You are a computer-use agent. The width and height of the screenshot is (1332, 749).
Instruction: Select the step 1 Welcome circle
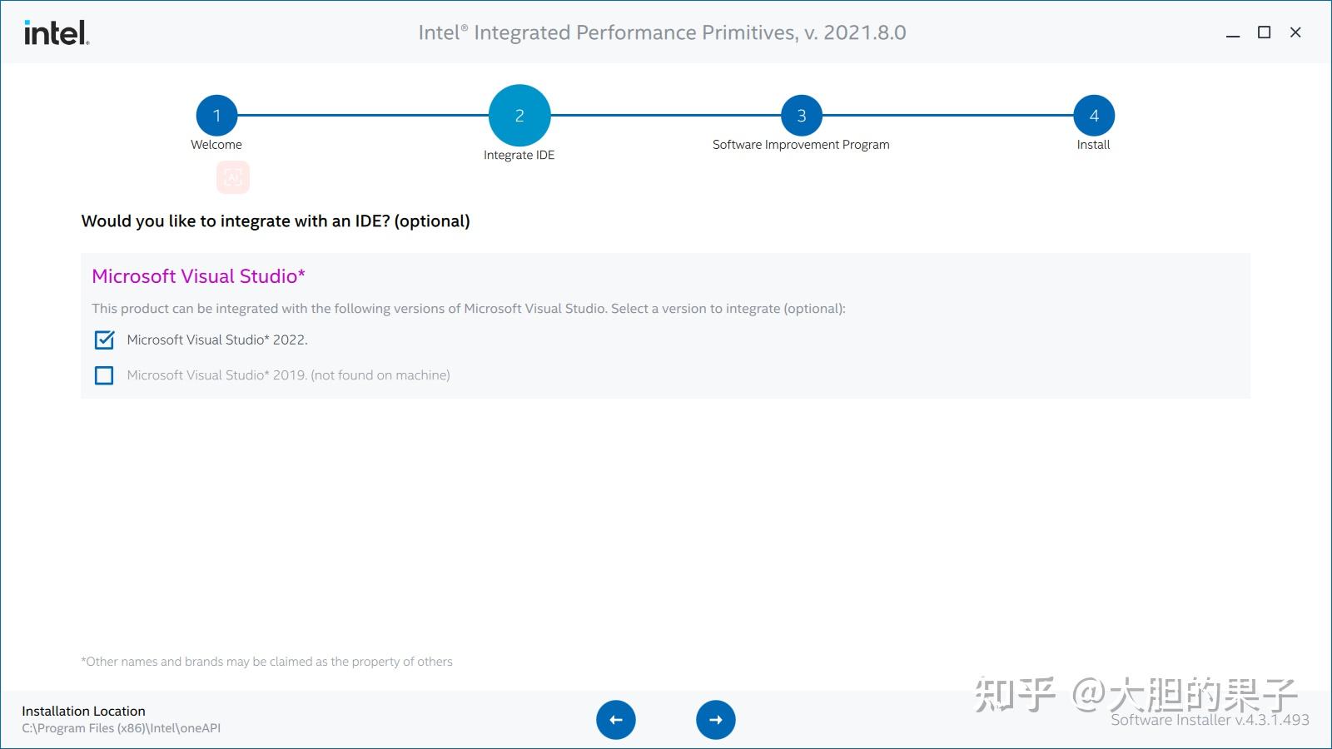[x=216, y=115]
